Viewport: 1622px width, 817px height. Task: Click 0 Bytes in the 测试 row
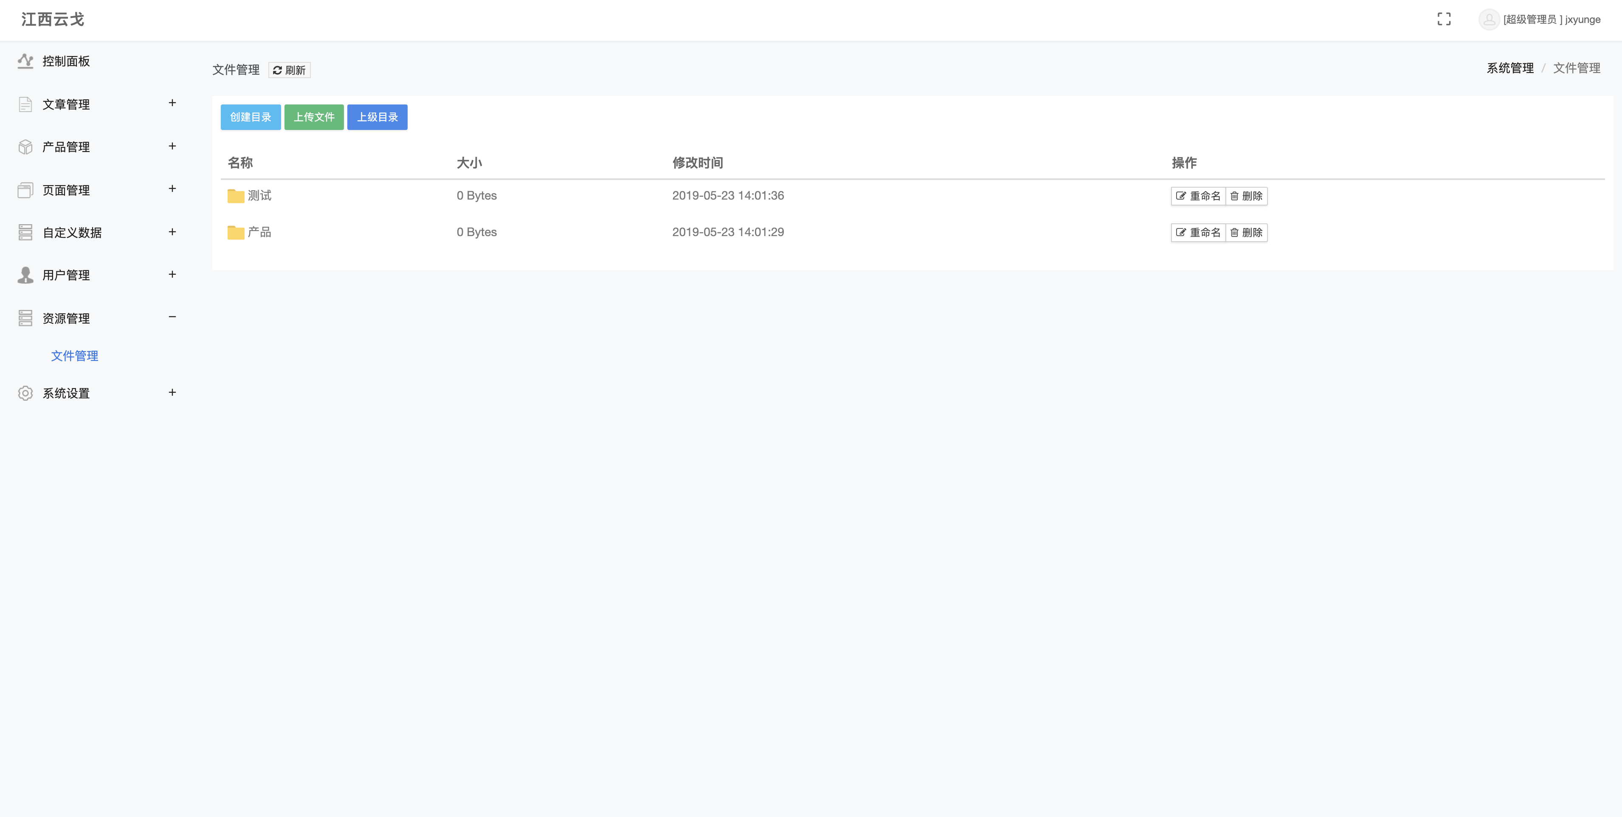(x=477, y=195)
